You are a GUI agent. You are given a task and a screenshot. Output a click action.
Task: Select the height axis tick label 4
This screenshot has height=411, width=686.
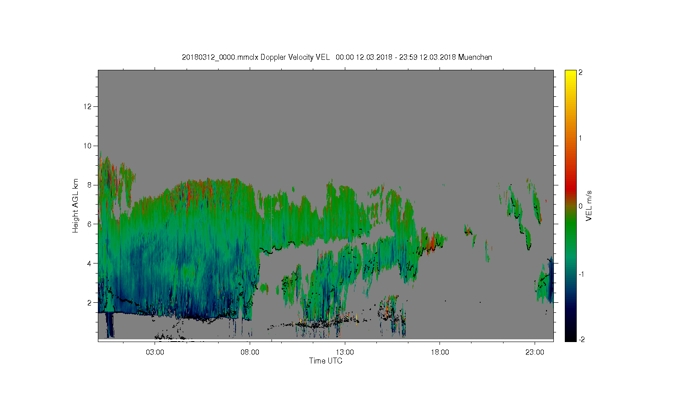point(90,263)
